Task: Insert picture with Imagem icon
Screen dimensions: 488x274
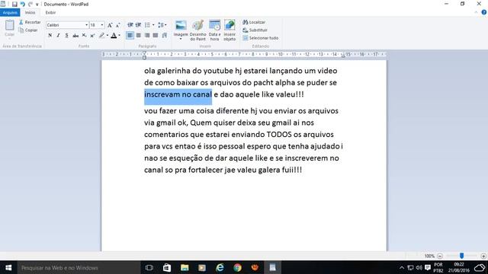Action: click(181, 25)
